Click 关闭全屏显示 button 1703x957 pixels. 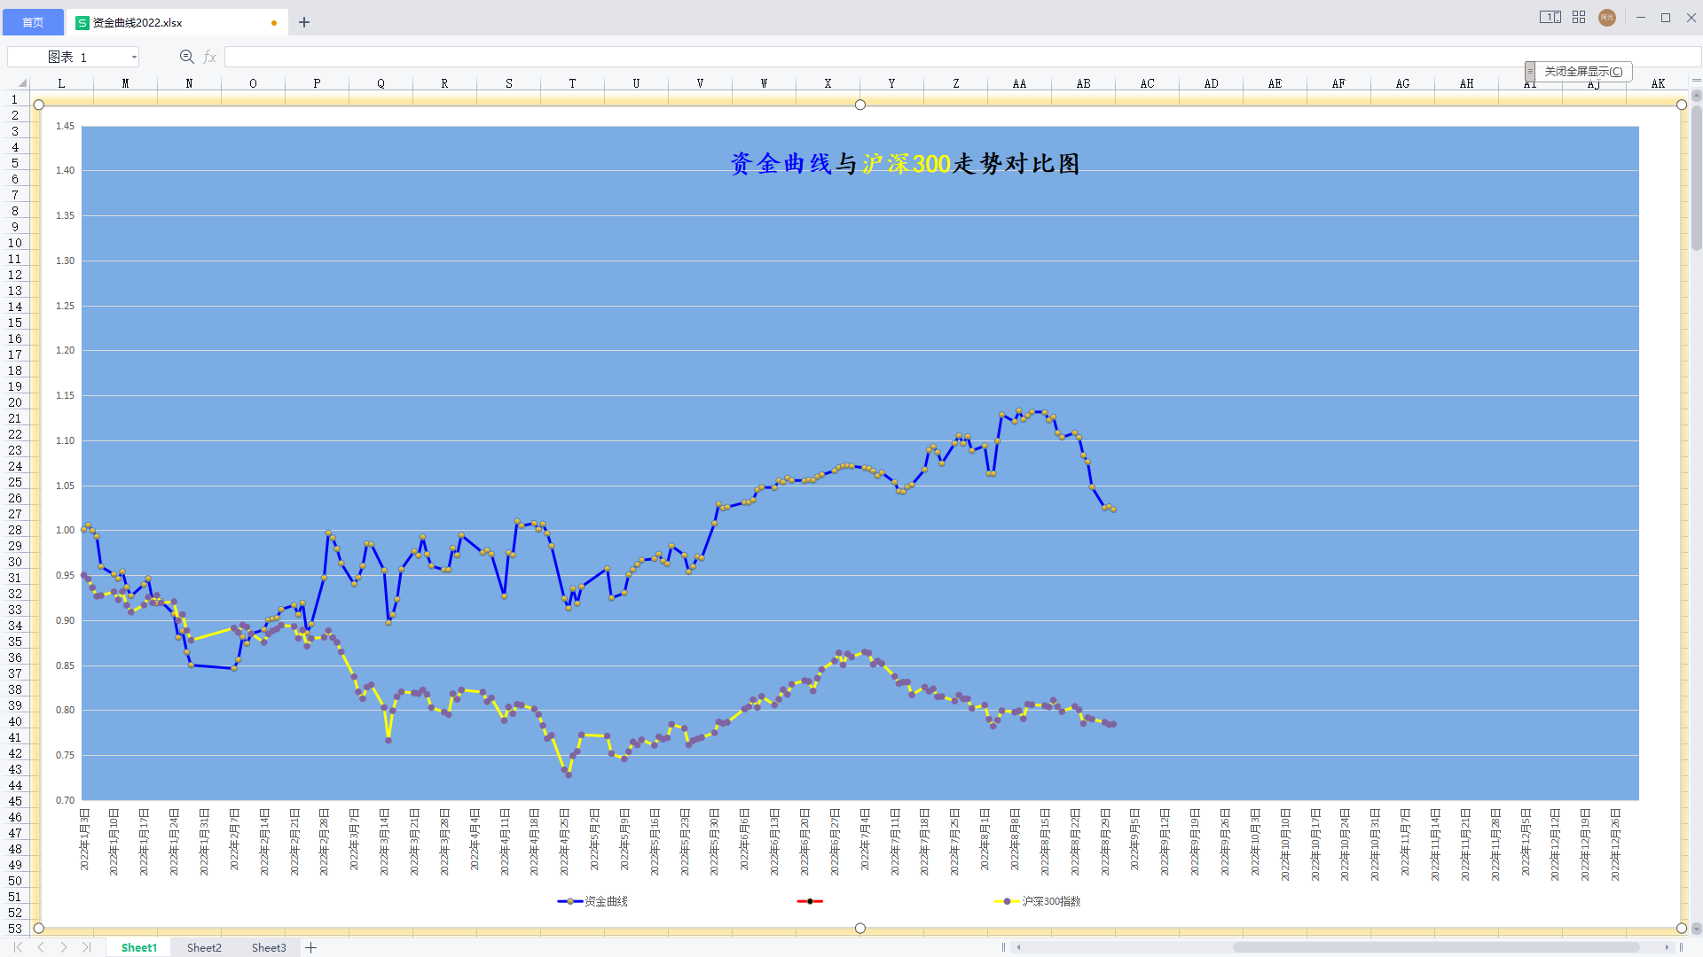1583,71
